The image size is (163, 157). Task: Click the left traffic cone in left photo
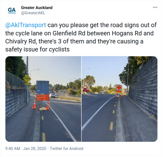click(x=34, y=104)
